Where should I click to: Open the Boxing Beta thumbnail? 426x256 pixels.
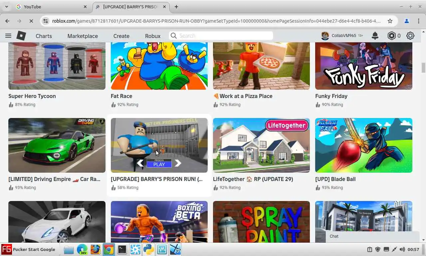tap(159, 222)
